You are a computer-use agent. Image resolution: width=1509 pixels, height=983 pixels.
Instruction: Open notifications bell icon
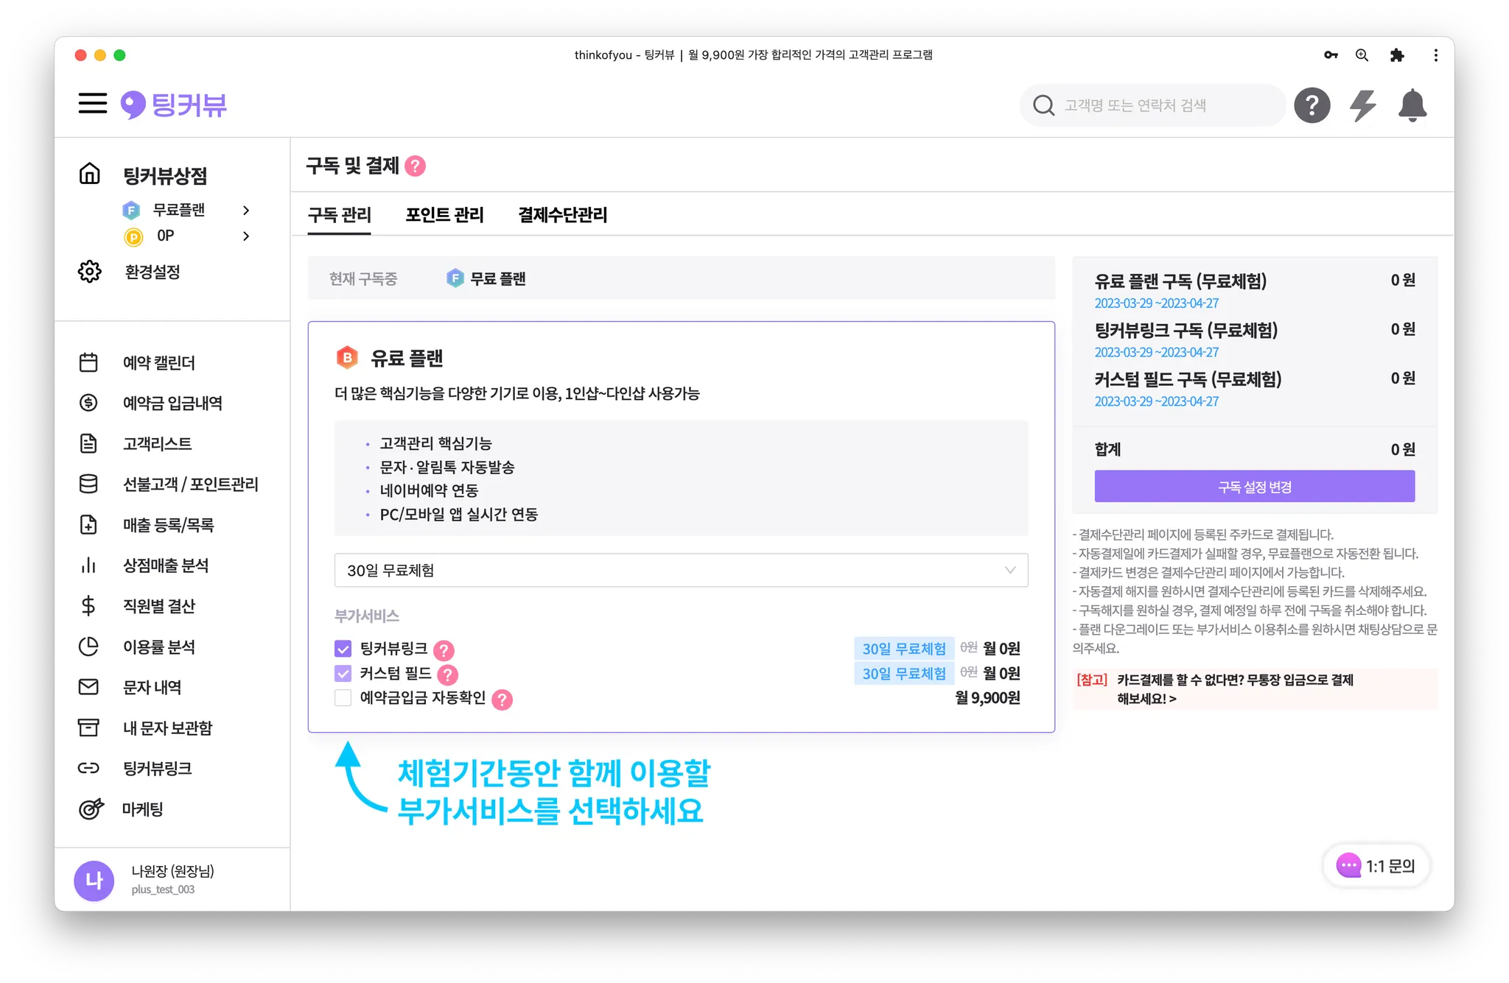pos(1412,105)
